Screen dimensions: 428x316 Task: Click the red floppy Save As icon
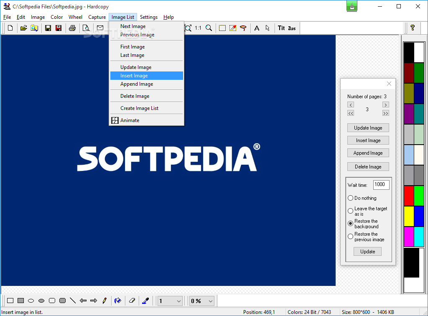point(59,28)
